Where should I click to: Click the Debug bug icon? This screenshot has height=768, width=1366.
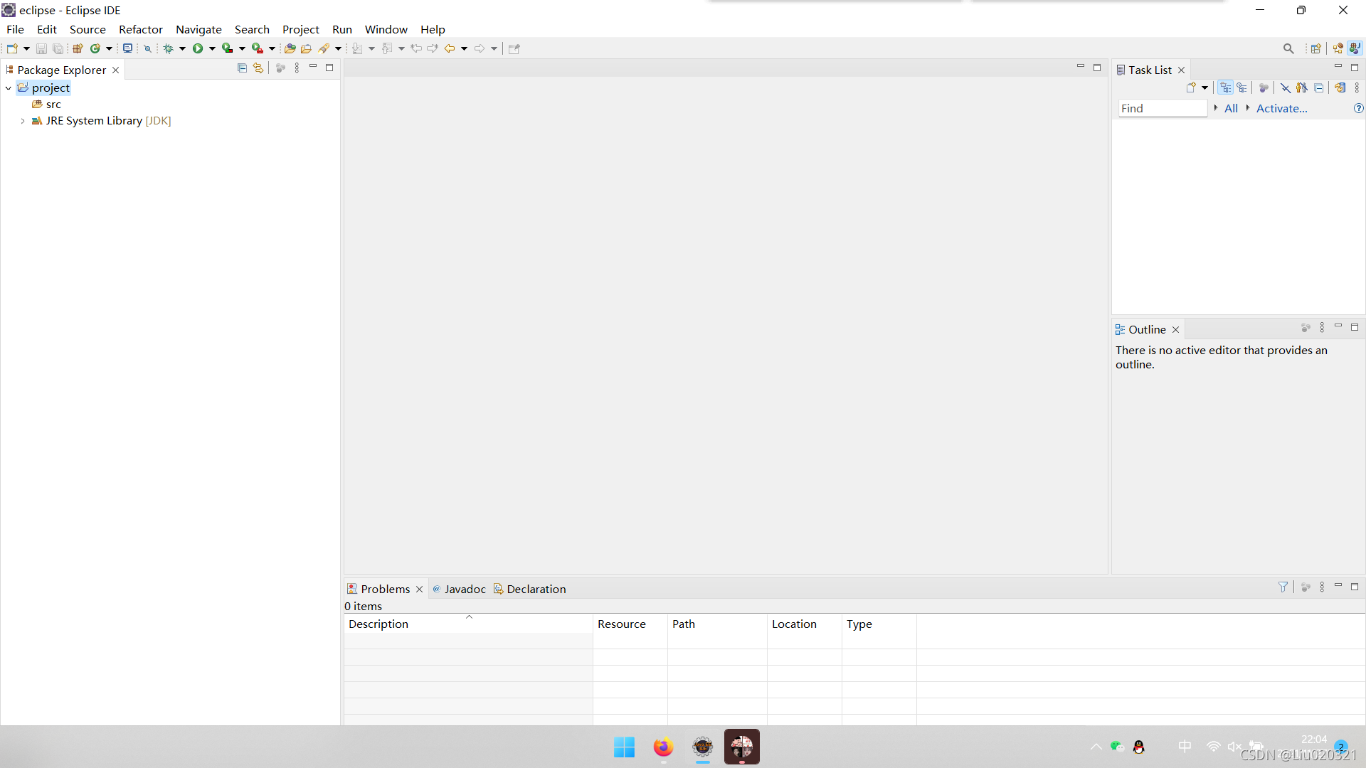[x=168, y=48]
